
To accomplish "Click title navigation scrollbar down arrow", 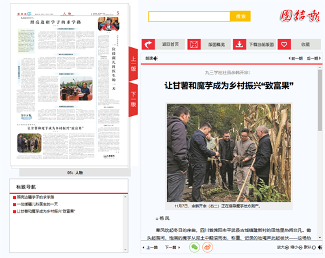I will (125, 250).
